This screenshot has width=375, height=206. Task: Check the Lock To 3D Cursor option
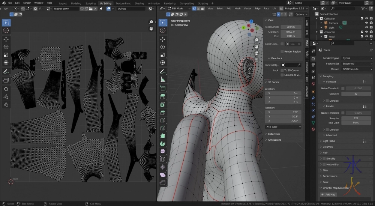coord(282,70)
